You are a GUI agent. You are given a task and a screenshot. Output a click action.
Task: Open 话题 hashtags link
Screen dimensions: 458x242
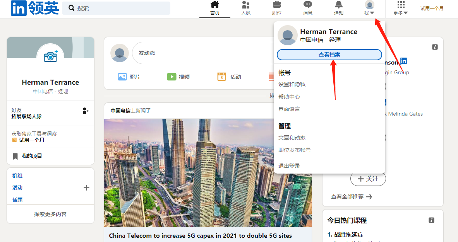17,200
